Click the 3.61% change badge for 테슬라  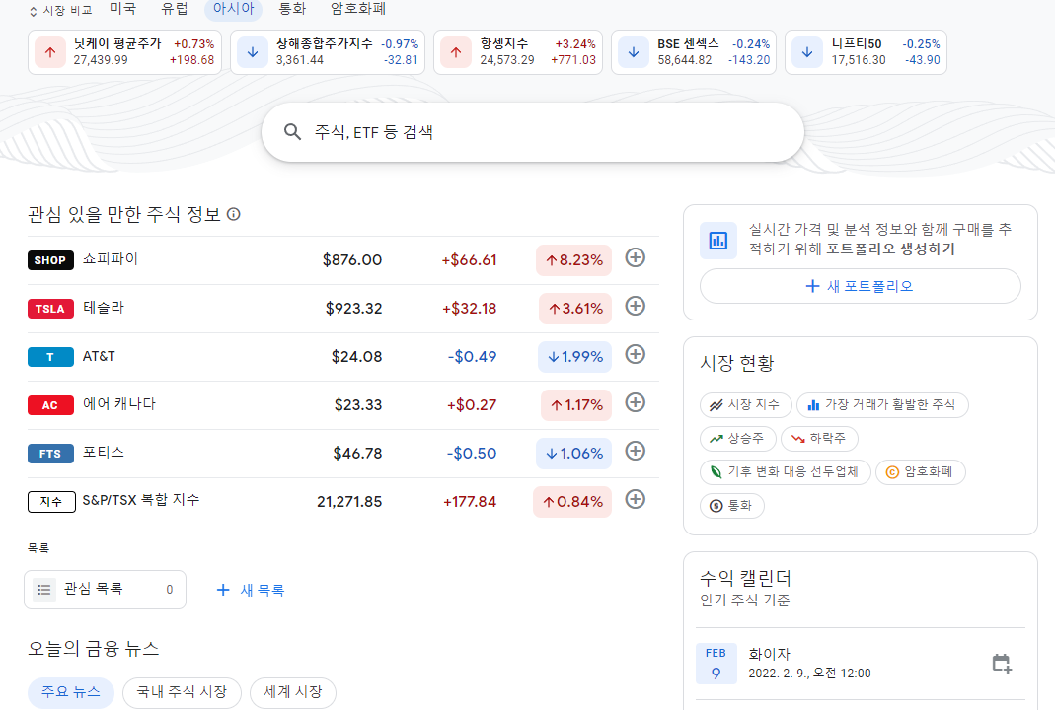coord(574,309)
